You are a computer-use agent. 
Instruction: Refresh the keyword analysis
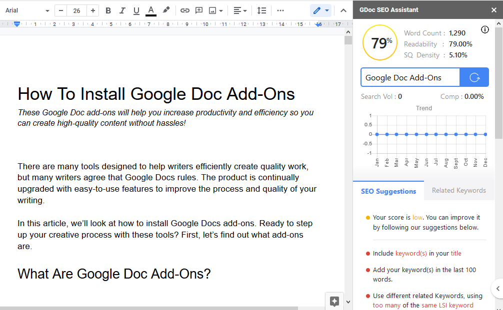[x=473, y=77]
